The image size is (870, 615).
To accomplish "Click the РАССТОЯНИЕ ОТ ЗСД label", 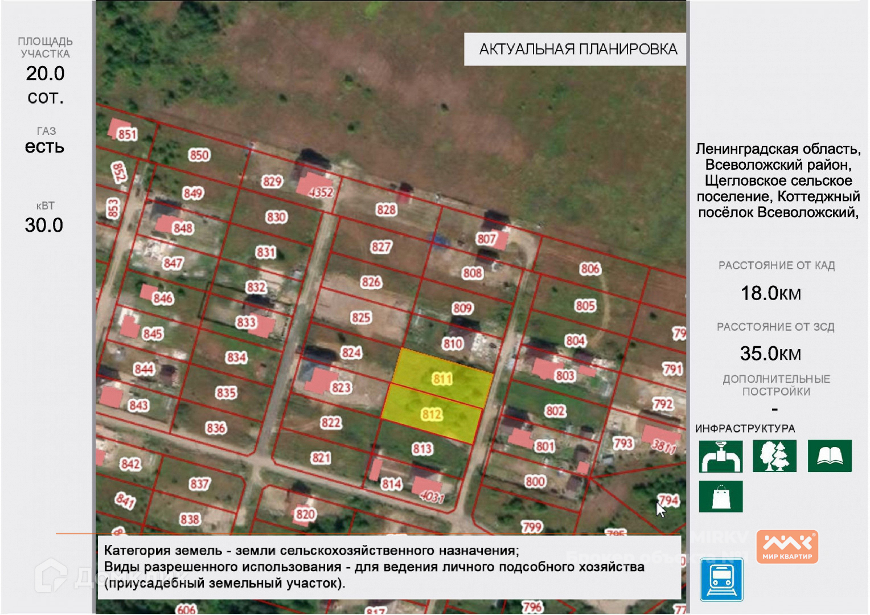I will point(775,327).
